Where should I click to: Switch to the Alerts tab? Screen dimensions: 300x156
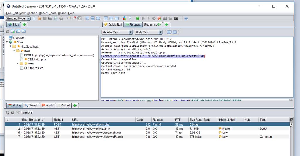pyautogui.click(x=48, y=105)
